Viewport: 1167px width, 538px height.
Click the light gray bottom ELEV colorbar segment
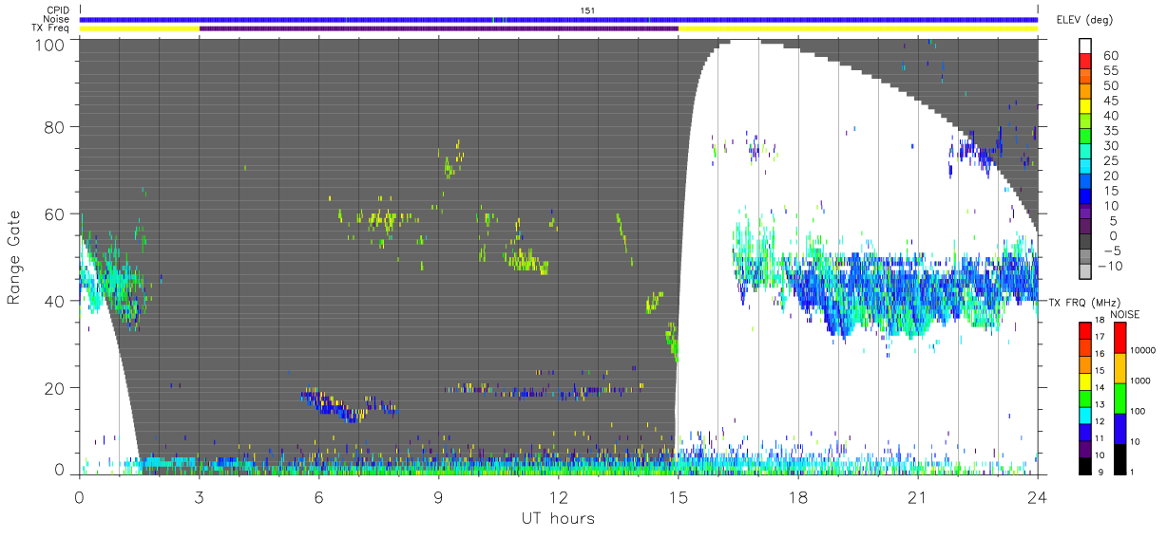point(1086,272)
